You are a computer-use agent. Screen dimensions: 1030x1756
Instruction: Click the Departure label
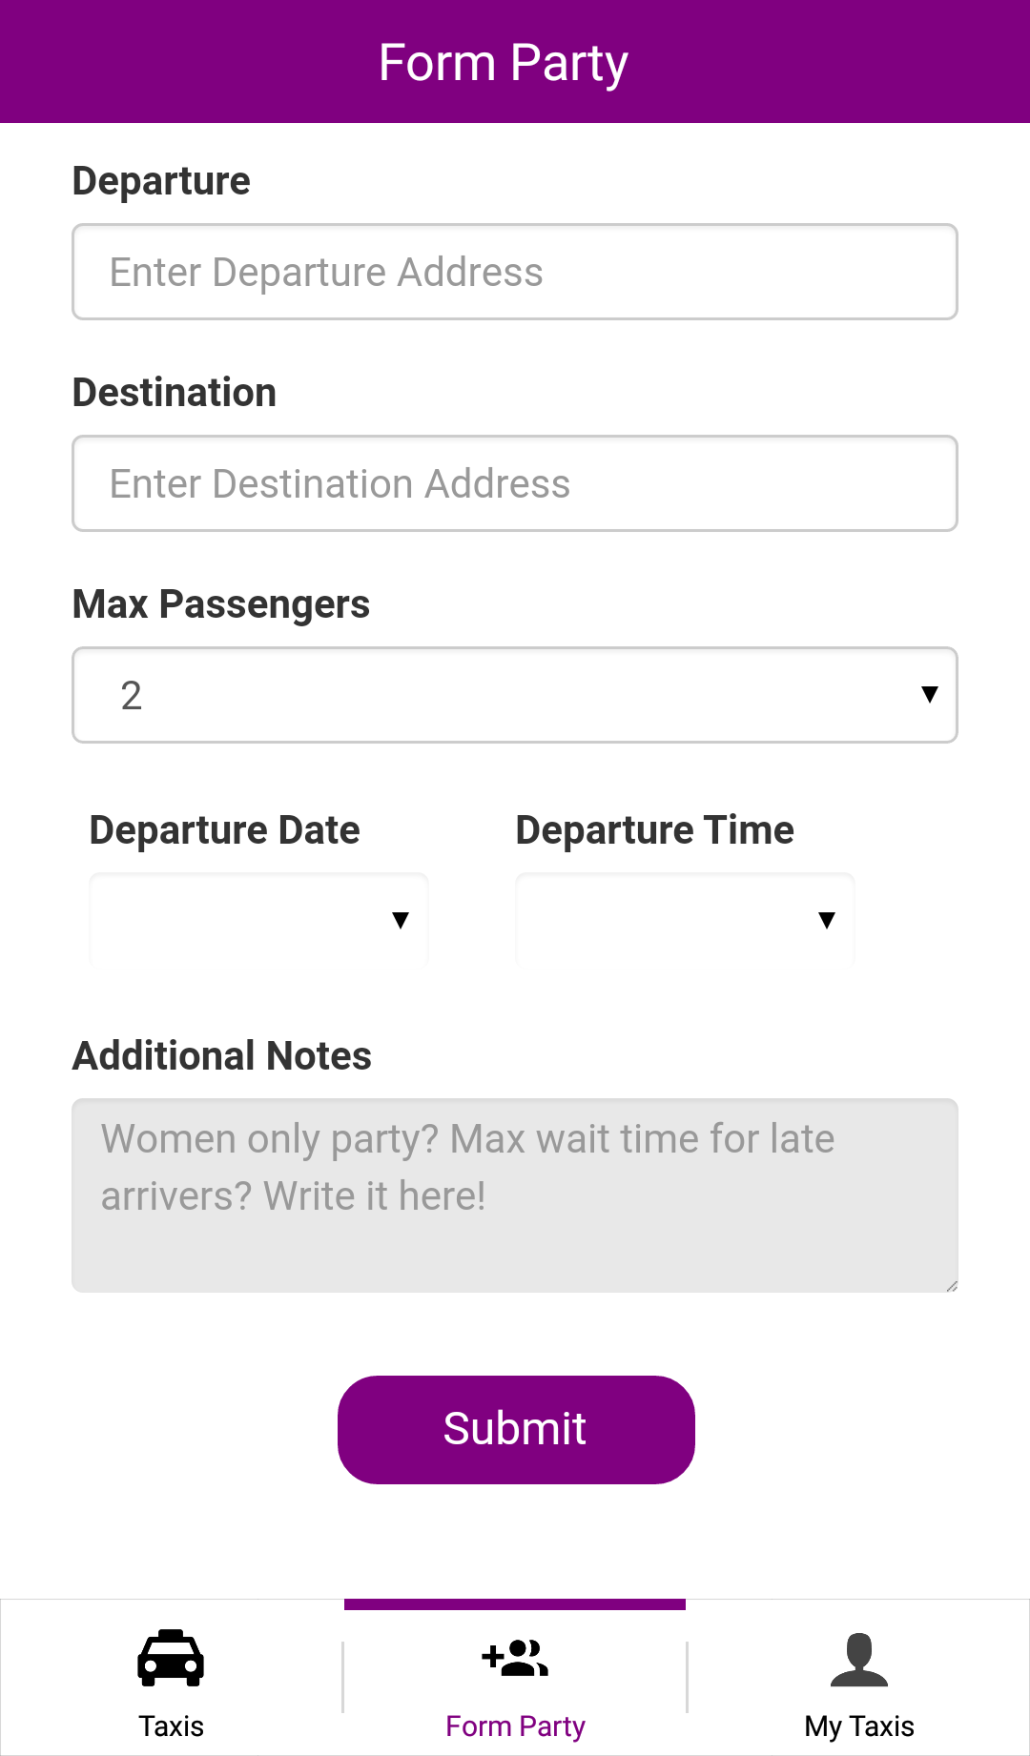click(161, 181)
